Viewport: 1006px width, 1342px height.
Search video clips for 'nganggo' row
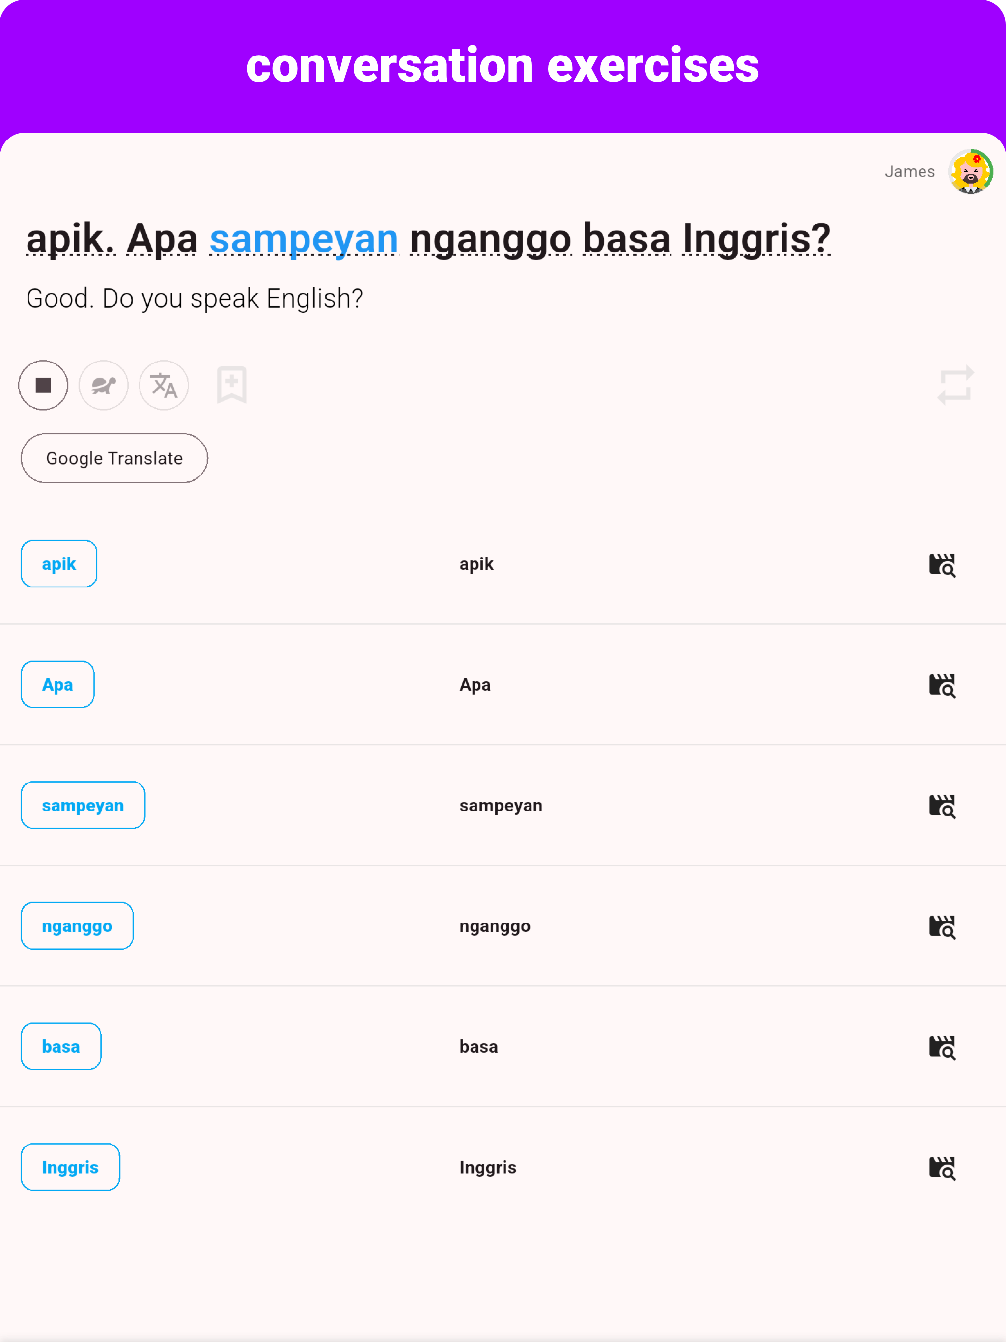click(942, 927)
